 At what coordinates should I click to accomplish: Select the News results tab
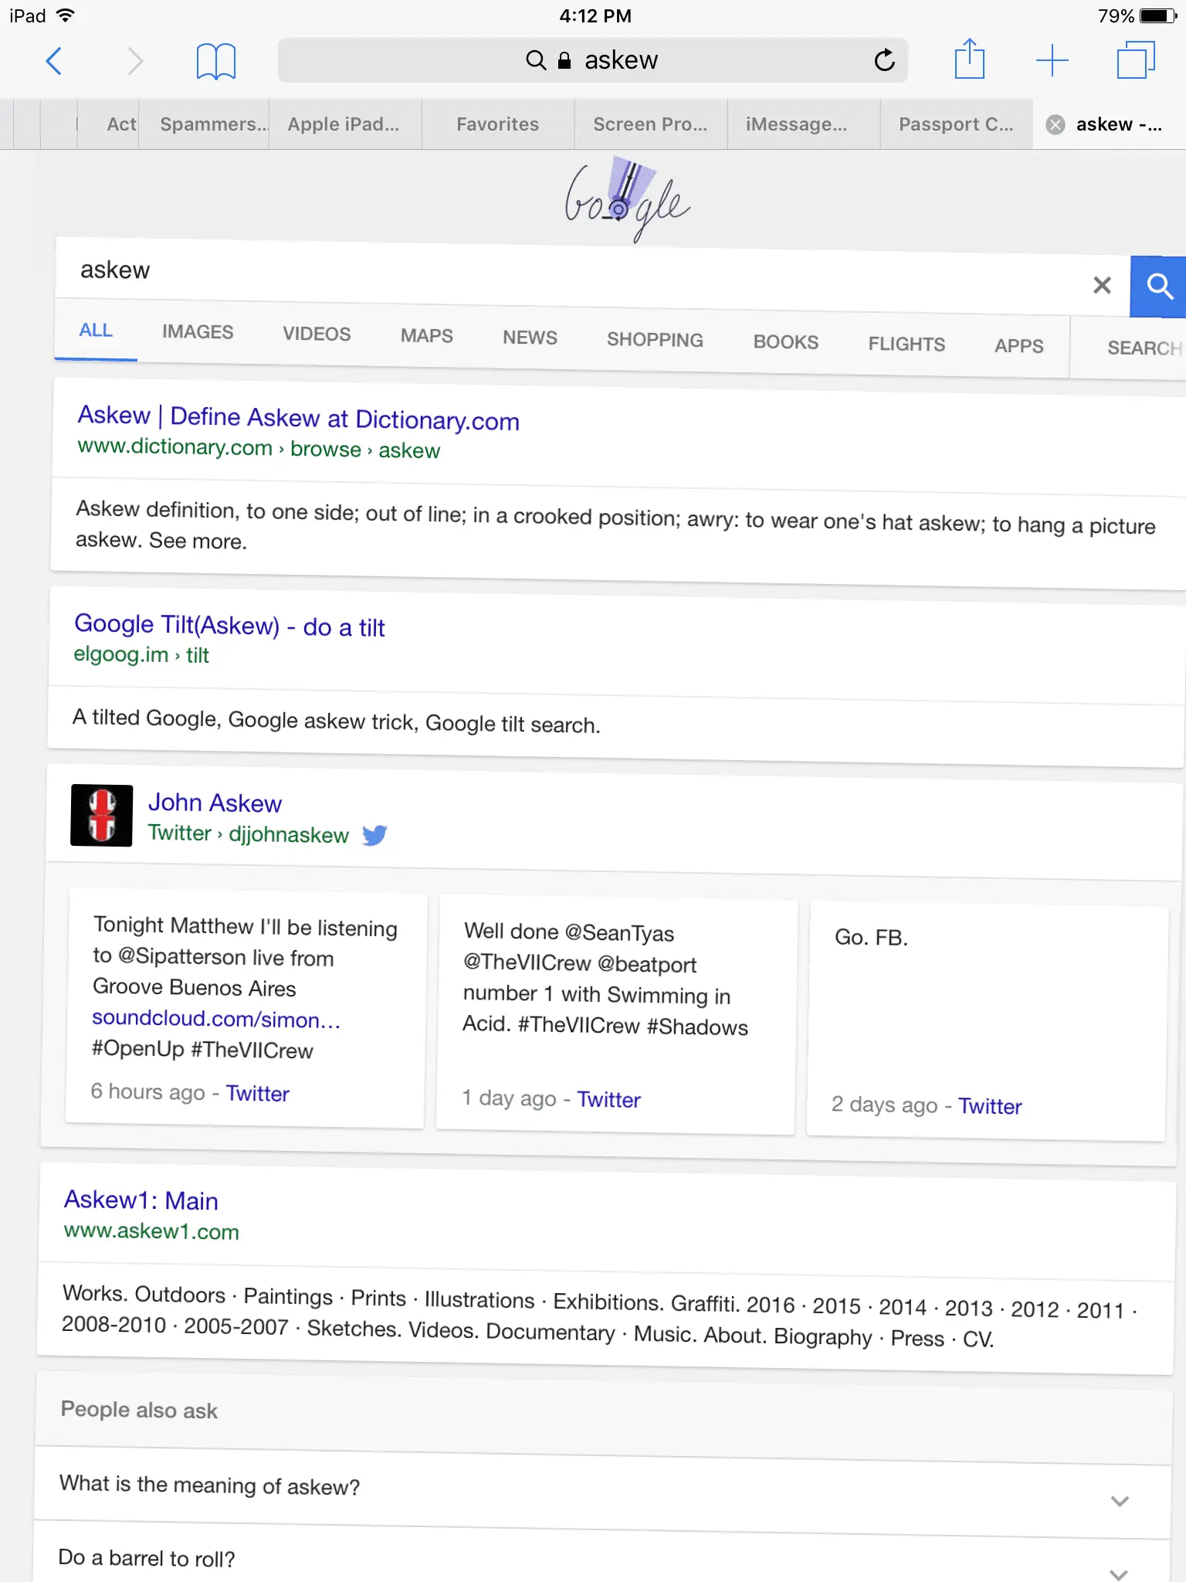(x=530, y=338)
